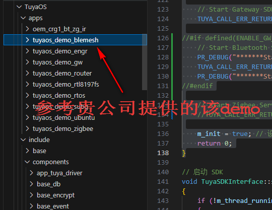This screenshot has height=210, width=272.
Task: Open the tuyaos_demo_router folder
Action: [x=62, y=74]
